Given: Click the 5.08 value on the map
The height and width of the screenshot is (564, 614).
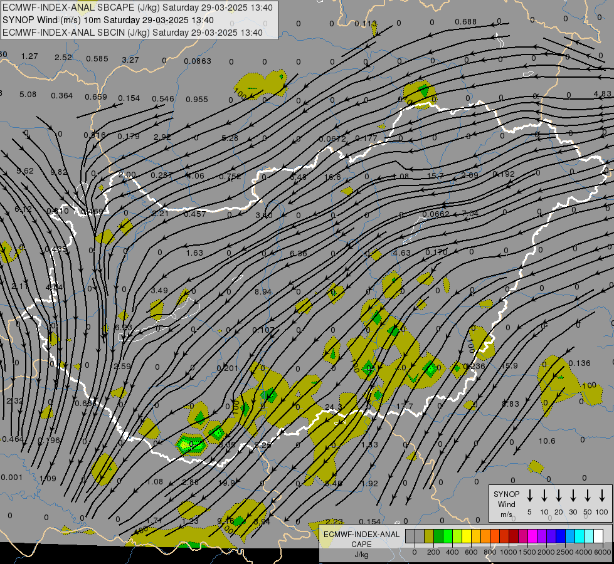Looking at the screenshot, I should pos(28,95).
